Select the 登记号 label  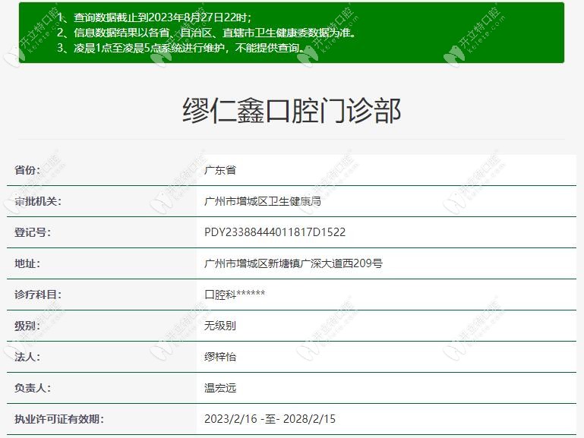33,232
